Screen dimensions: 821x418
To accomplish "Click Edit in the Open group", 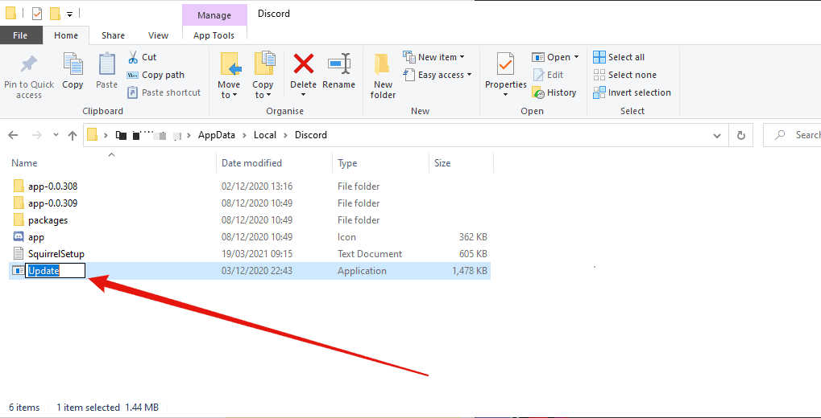I will [548, 75].
